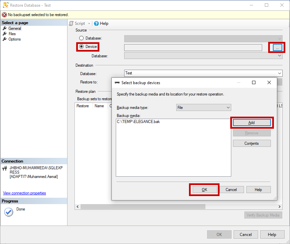Click main Restore Database Help button

pos(272,234)
